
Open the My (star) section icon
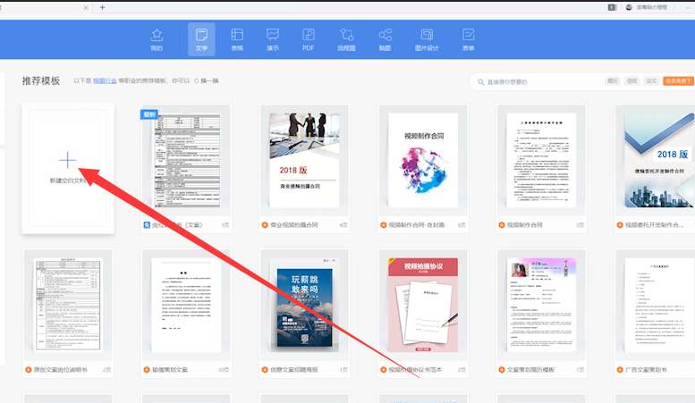(157, 40)
